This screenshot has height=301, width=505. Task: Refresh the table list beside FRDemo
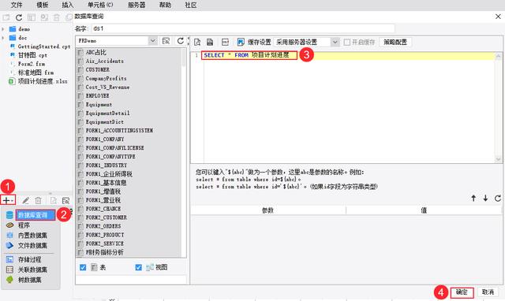pos(181,41)
